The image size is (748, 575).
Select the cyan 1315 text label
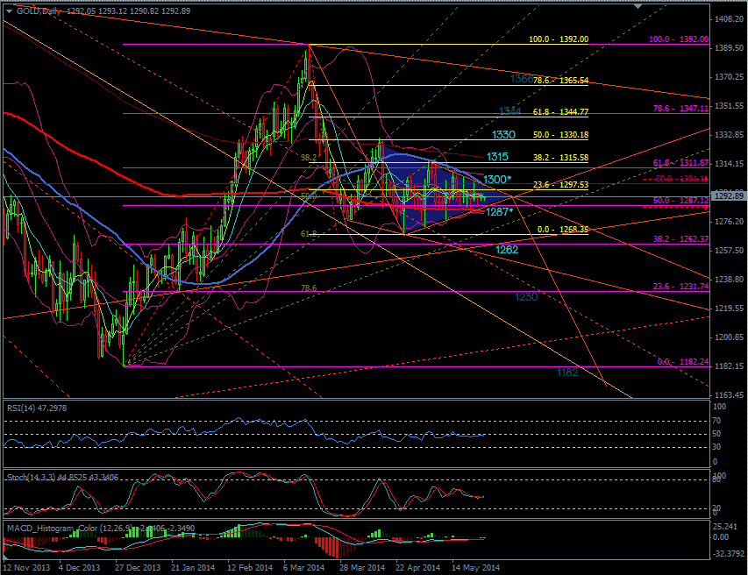497,156
